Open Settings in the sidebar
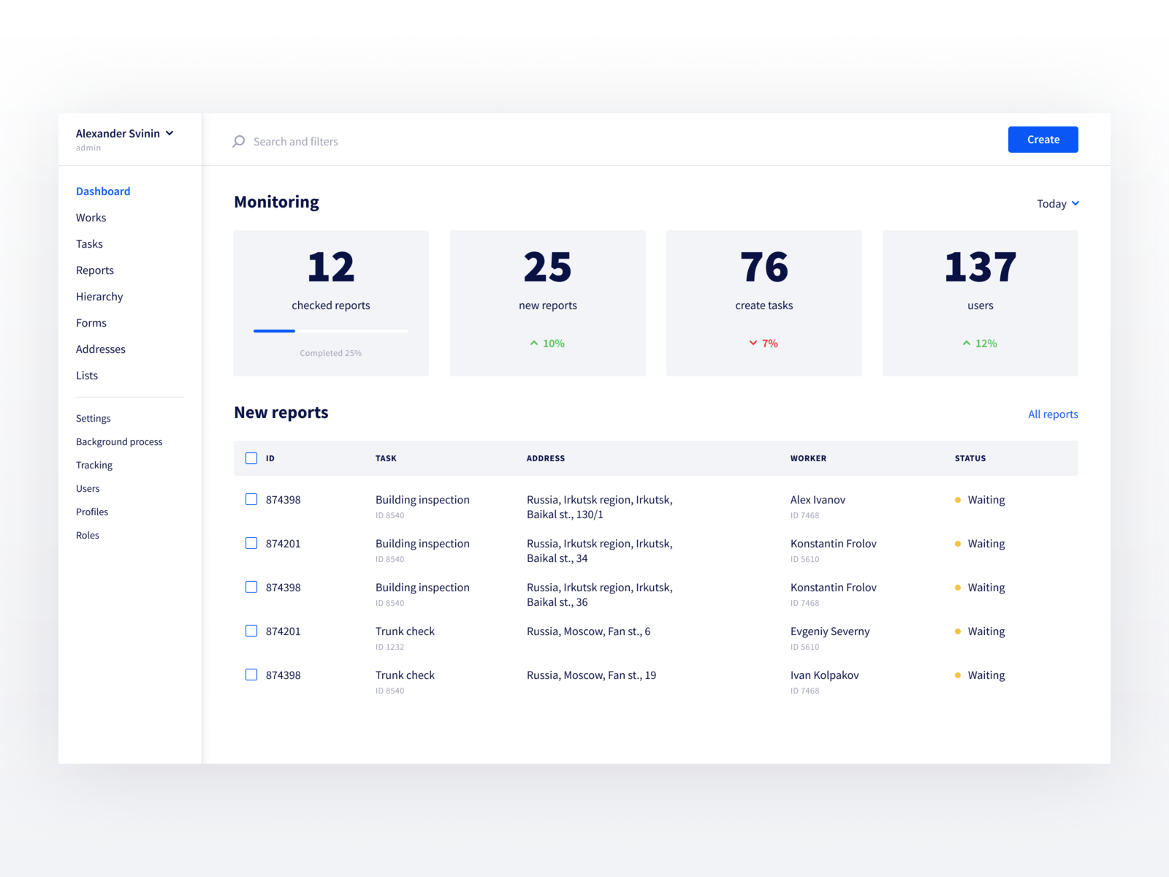Viewport: 1169px width, 877px height. click(94, 419)
